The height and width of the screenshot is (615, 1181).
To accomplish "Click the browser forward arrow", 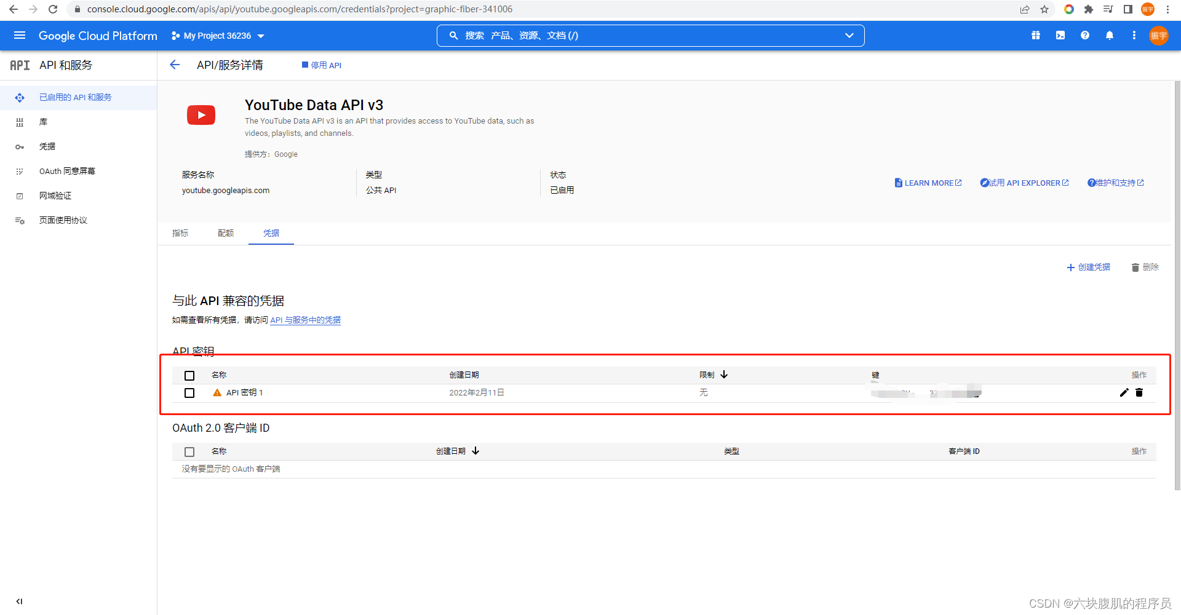I will (33, 9).
